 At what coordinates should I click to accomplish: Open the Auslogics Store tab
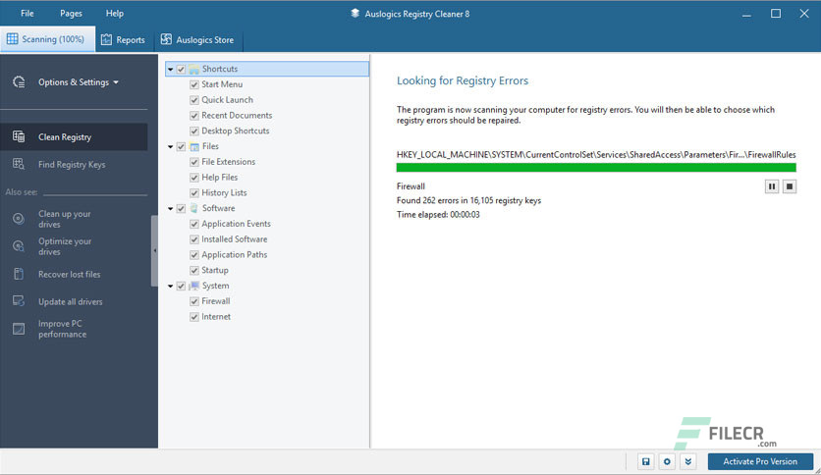click(197, 40)
